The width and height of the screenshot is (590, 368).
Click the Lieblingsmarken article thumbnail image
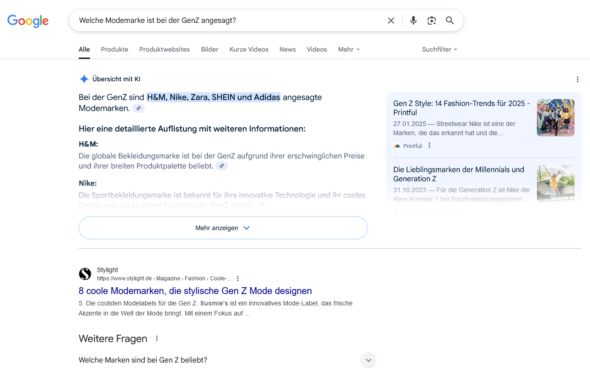[556, 184]
